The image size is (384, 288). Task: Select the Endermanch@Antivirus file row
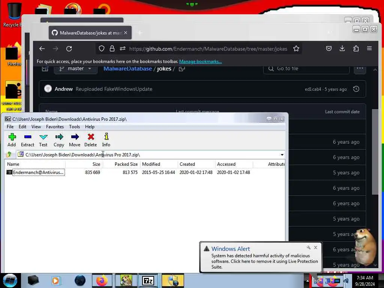coord(144,172)
